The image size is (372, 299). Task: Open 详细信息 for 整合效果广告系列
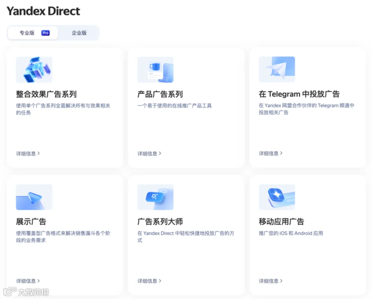28,153
